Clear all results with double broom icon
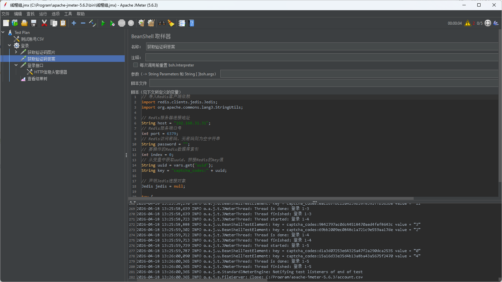 click(x=151, y=23)
